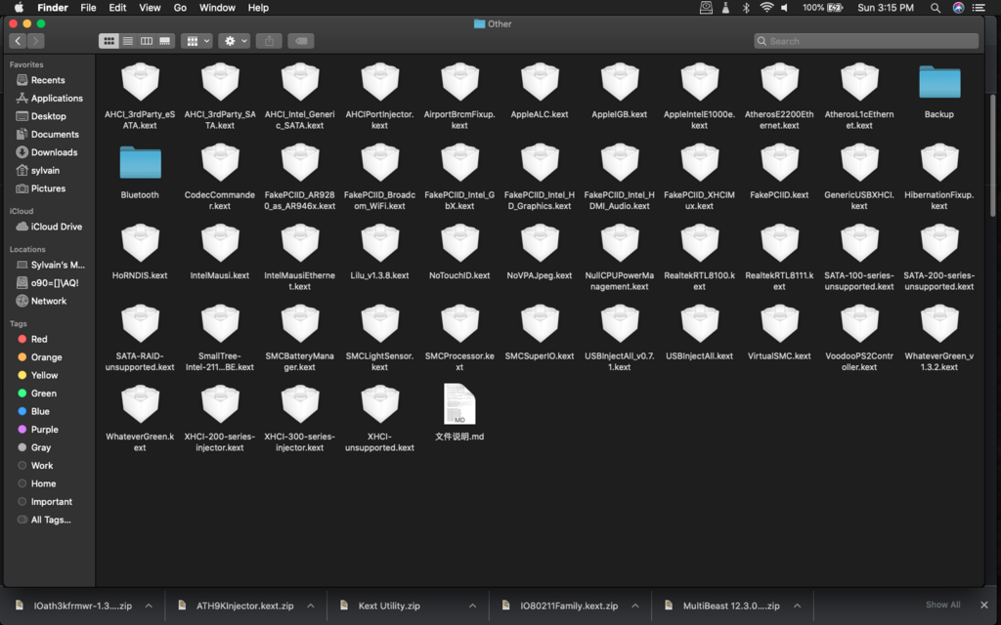This screenshot has width=1001, height=625.
Task: Select HoRNDIS.kext icon
Action: click(x=140, y=244)
